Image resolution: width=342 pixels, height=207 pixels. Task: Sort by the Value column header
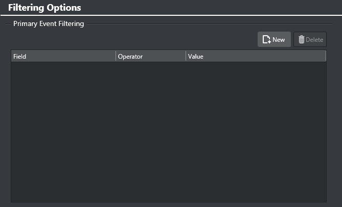pos(196,57)
